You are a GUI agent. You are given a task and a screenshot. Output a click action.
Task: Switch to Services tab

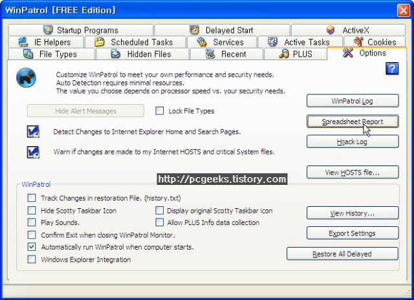coord(222,42)
